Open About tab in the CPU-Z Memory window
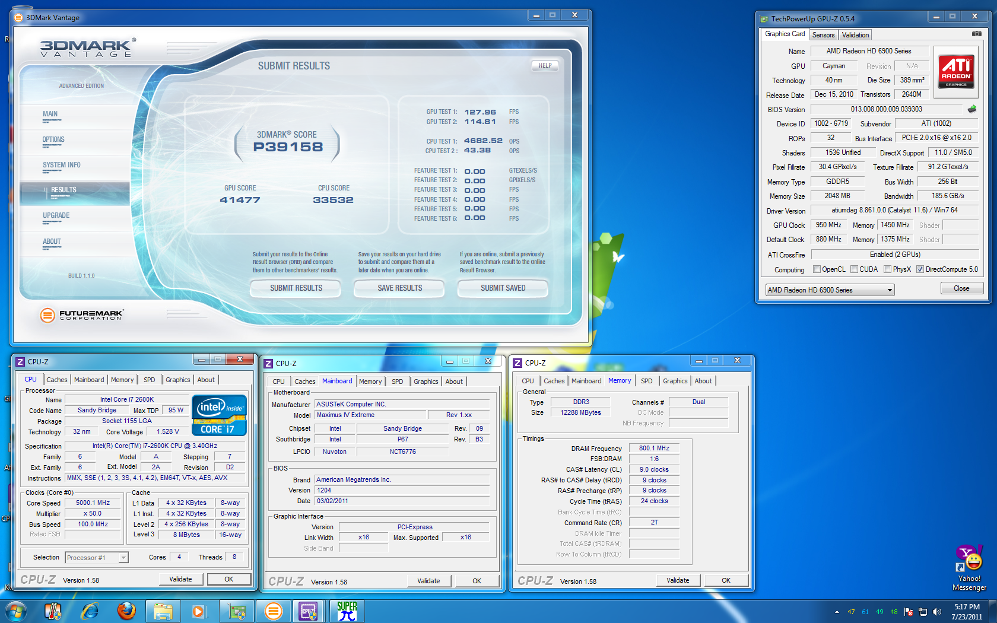The width and height of the screenshot is (997, 623). pyautogui.click(x=703, y=381)
